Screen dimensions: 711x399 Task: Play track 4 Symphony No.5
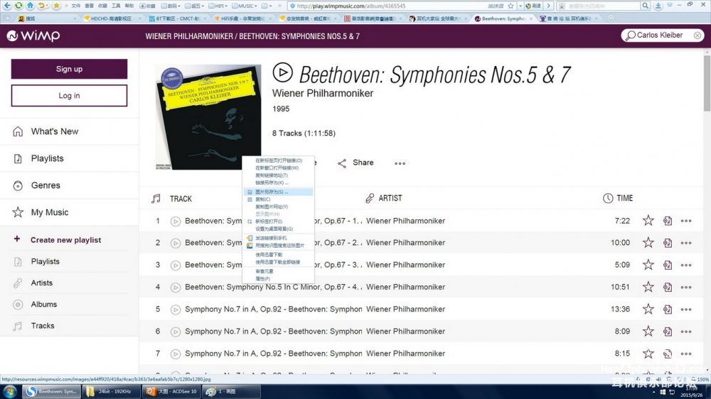click(x=176, y=288)
